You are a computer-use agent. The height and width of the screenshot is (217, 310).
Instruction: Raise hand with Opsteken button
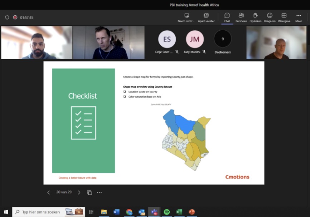click(255, 17)
